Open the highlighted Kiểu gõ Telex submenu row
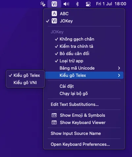132x157 pixels. [x=84, y=75]
